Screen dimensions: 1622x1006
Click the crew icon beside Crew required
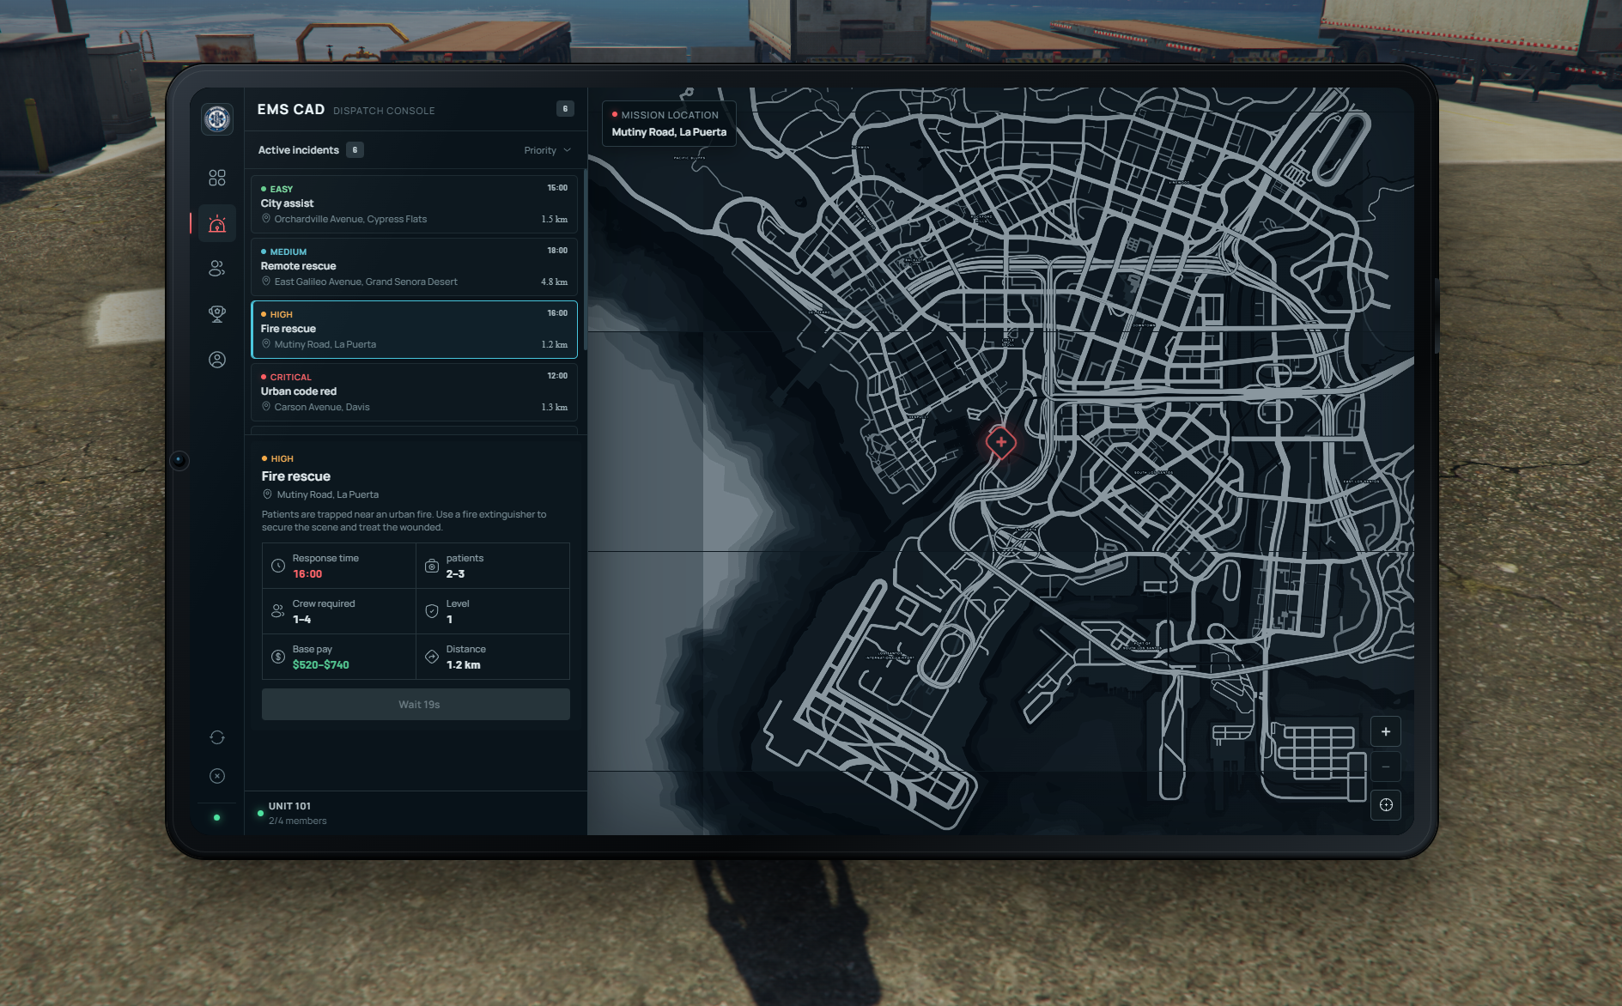tap(278, 611)
